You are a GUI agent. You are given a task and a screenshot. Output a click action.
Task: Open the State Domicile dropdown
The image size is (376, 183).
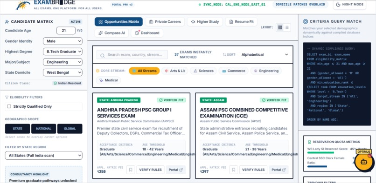pyautogui.click(x=63, y=72)
